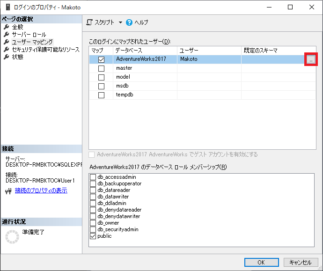323x271 pixels.
Task: Click the server icon in title bar
Action: [x=8, y=7]
